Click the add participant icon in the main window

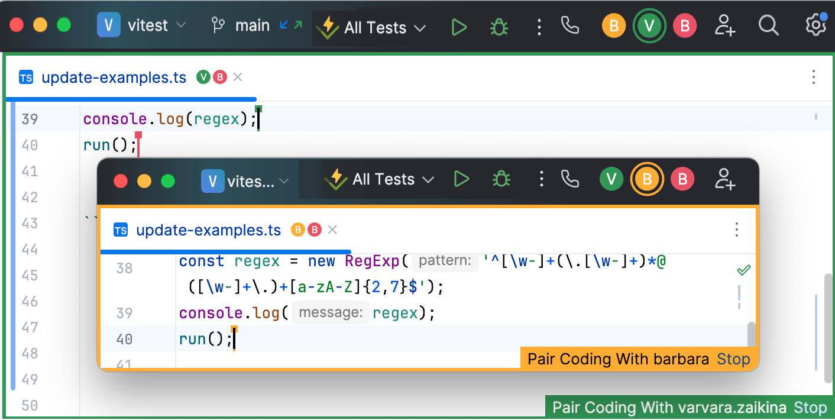coord(724,26)
